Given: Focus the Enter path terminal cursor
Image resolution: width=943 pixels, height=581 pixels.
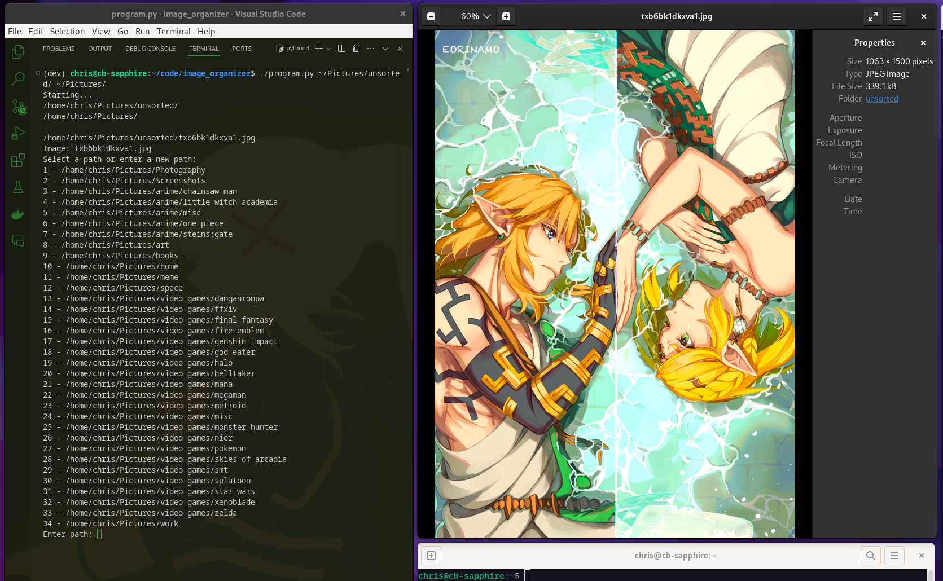Looking at the screenshot, I should point(99,534).
